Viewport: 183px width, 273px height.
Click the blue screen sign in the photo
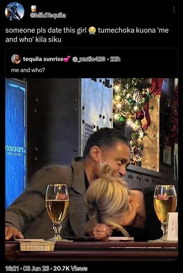pos(16,143)
